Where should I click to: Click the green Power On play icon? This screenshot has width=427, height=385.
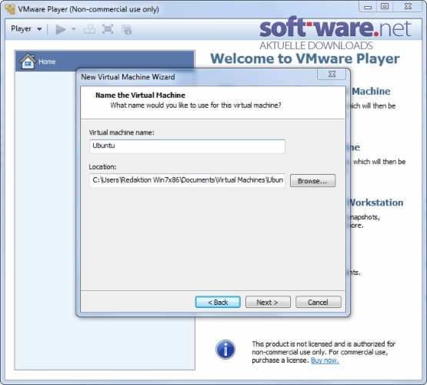pos(61,29)
